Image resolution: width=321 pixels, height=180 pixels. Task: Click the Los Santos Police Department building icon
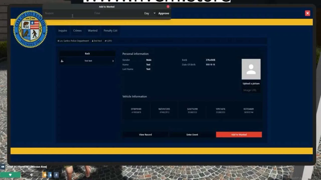pyautogui.click(x=58, y=41)
